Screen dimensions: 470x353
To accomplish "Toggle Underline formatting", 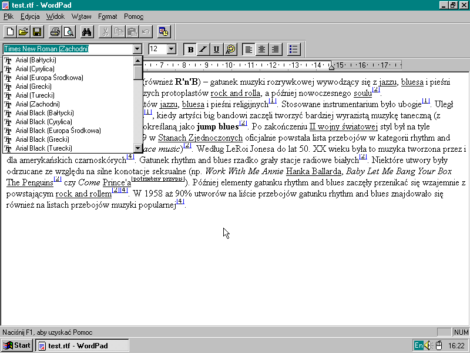I will (217, 49).
